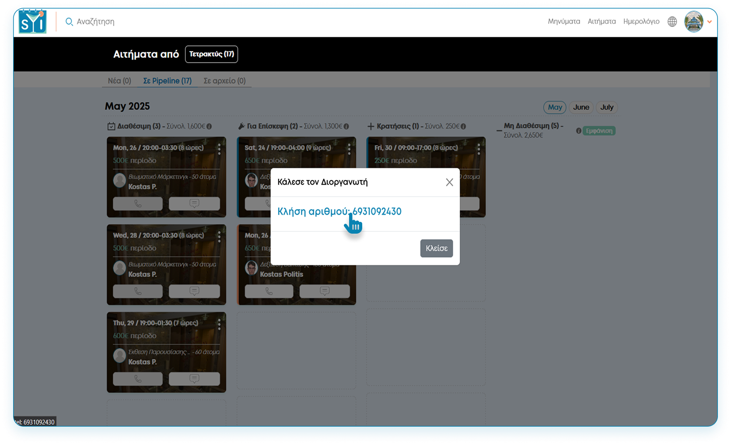Open the Μηνύματα menu item
This screenshot has width=731, height=445.
(x=563, y=21)
